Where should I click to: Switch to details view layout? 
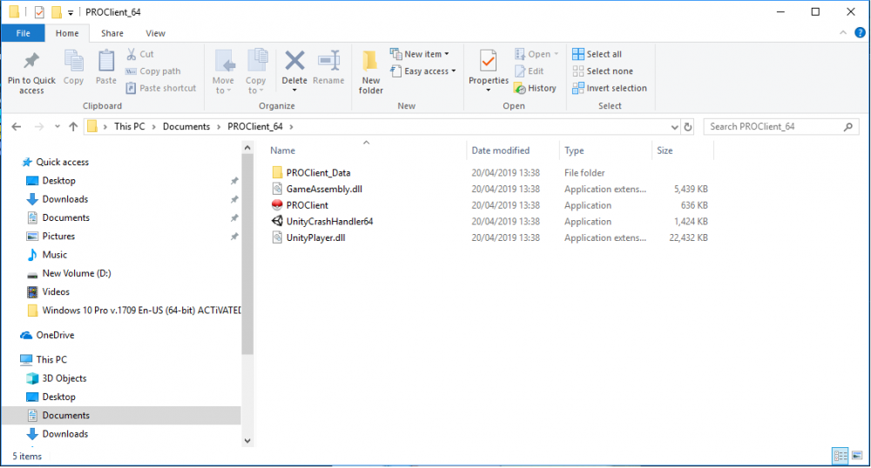click(x=841, y=455)
